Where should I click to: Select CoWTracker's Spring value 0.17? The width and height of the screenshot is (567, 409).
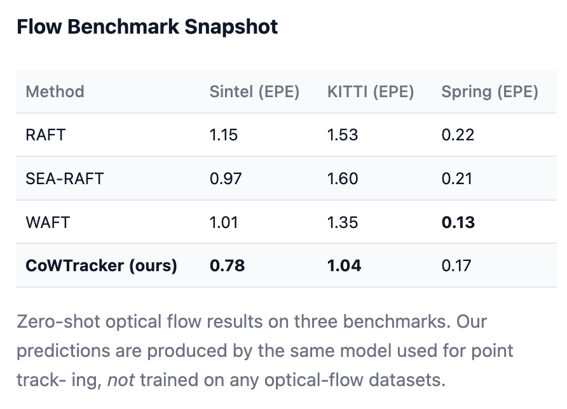coord(457,265)
